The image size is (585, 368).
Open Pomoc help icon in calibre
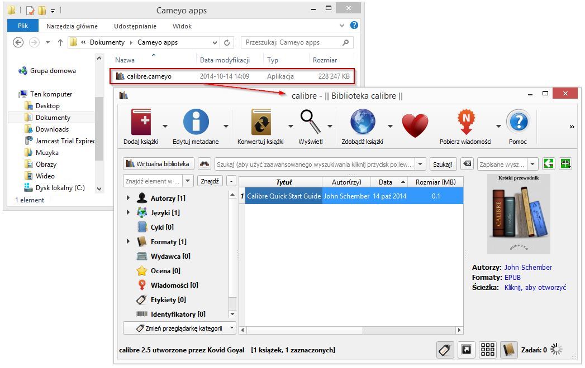click(519, 122)
